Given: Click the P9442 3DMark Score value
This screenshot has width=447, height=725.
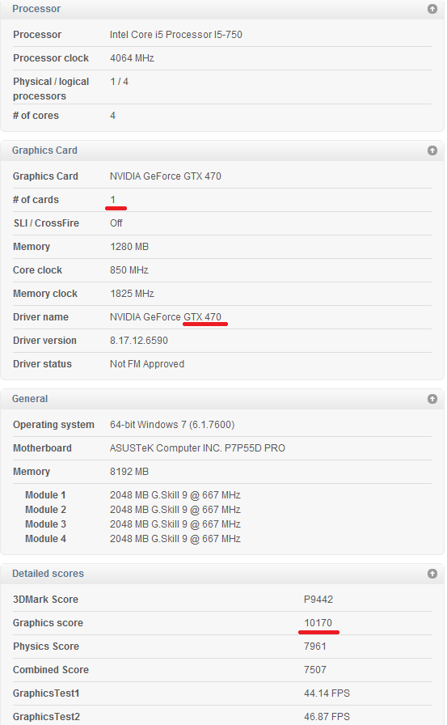Looking at the screenshot, I should 318,600.
